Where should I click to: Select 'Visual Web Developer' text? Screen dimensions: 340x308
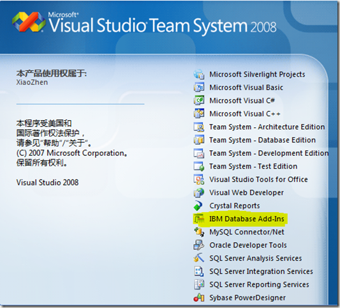coord(246,193)
